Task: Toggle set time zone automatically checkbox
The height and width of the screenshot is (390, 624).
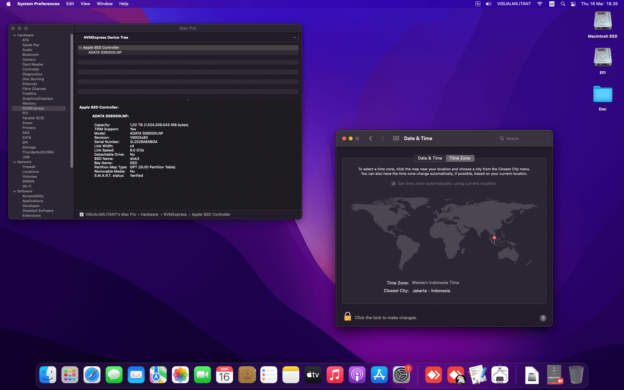Action: coord(394,184)
